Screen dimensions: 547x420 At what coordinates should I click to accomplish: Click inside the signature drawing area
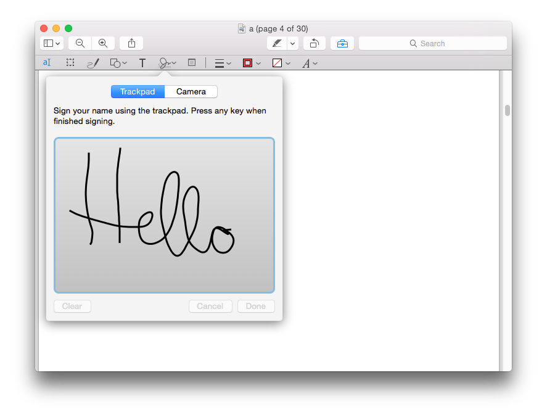pyautogui.click(x=164, y=215)
